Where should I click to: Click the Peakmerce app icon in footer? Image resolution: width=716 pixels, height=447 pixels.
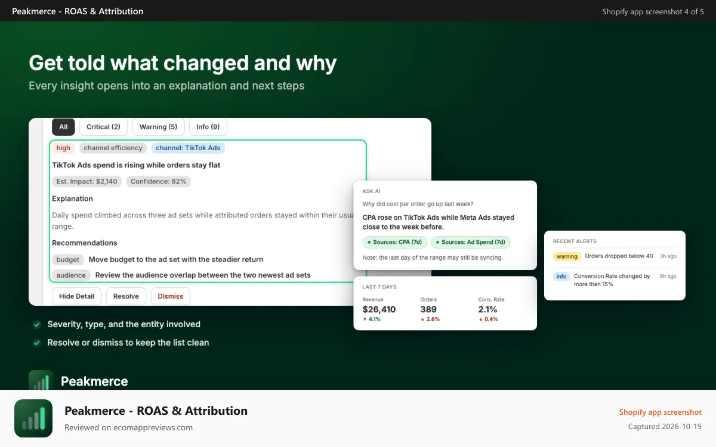pyautogui.click(x=33, y=418)
